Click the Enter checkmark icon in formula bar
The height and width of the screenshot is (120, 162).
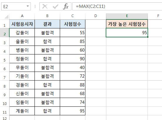point(55,6)
